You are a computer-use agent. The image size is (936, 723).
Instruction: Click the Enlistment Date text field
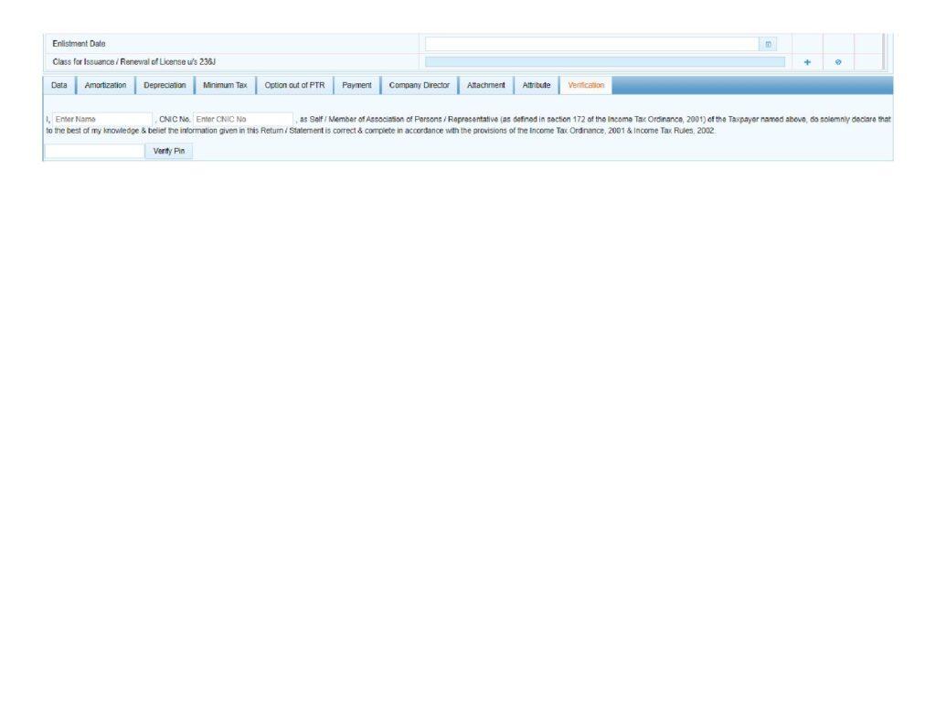pos(591,44)
